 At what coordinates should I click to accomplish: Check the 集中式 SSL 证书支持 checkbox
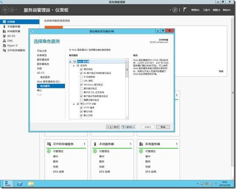(x=81, y=92)
